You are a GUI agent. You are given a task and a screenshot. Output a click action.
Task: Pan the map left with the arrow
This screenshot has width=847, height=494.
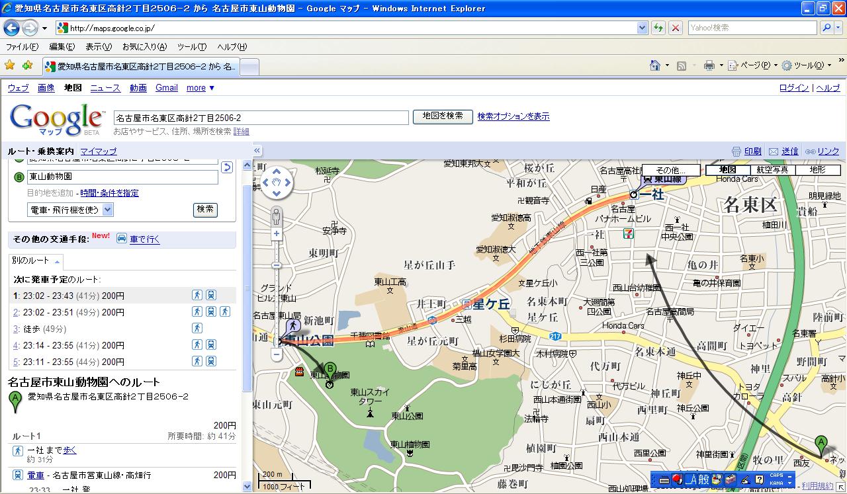pos(266,182)
